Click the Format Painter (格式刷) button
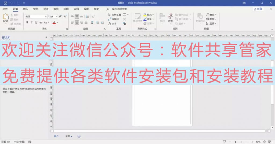The image size is (275, 144). (15, 24)
